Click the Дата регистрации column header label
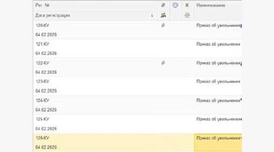 [52, 15]
